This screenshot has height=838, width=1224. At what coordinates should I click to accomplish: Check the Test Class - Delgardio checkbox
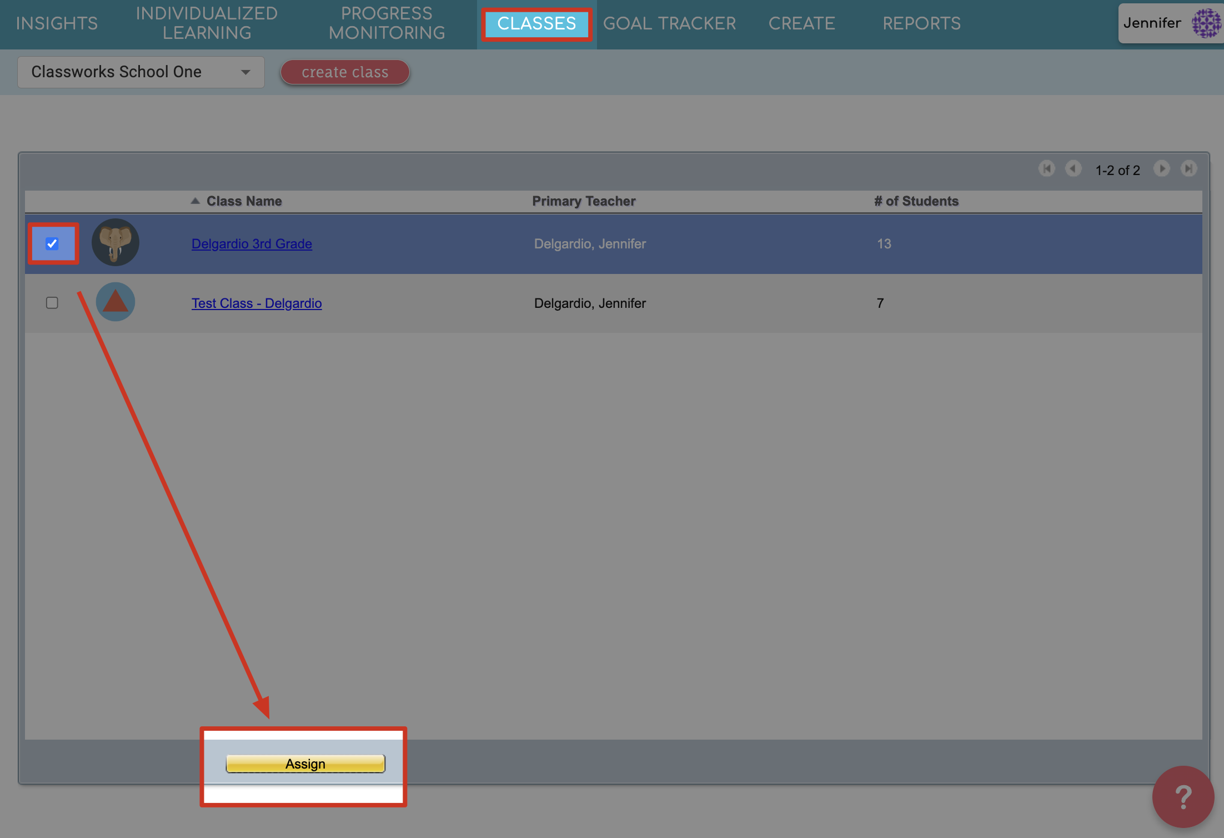click(x=52, y=302)
